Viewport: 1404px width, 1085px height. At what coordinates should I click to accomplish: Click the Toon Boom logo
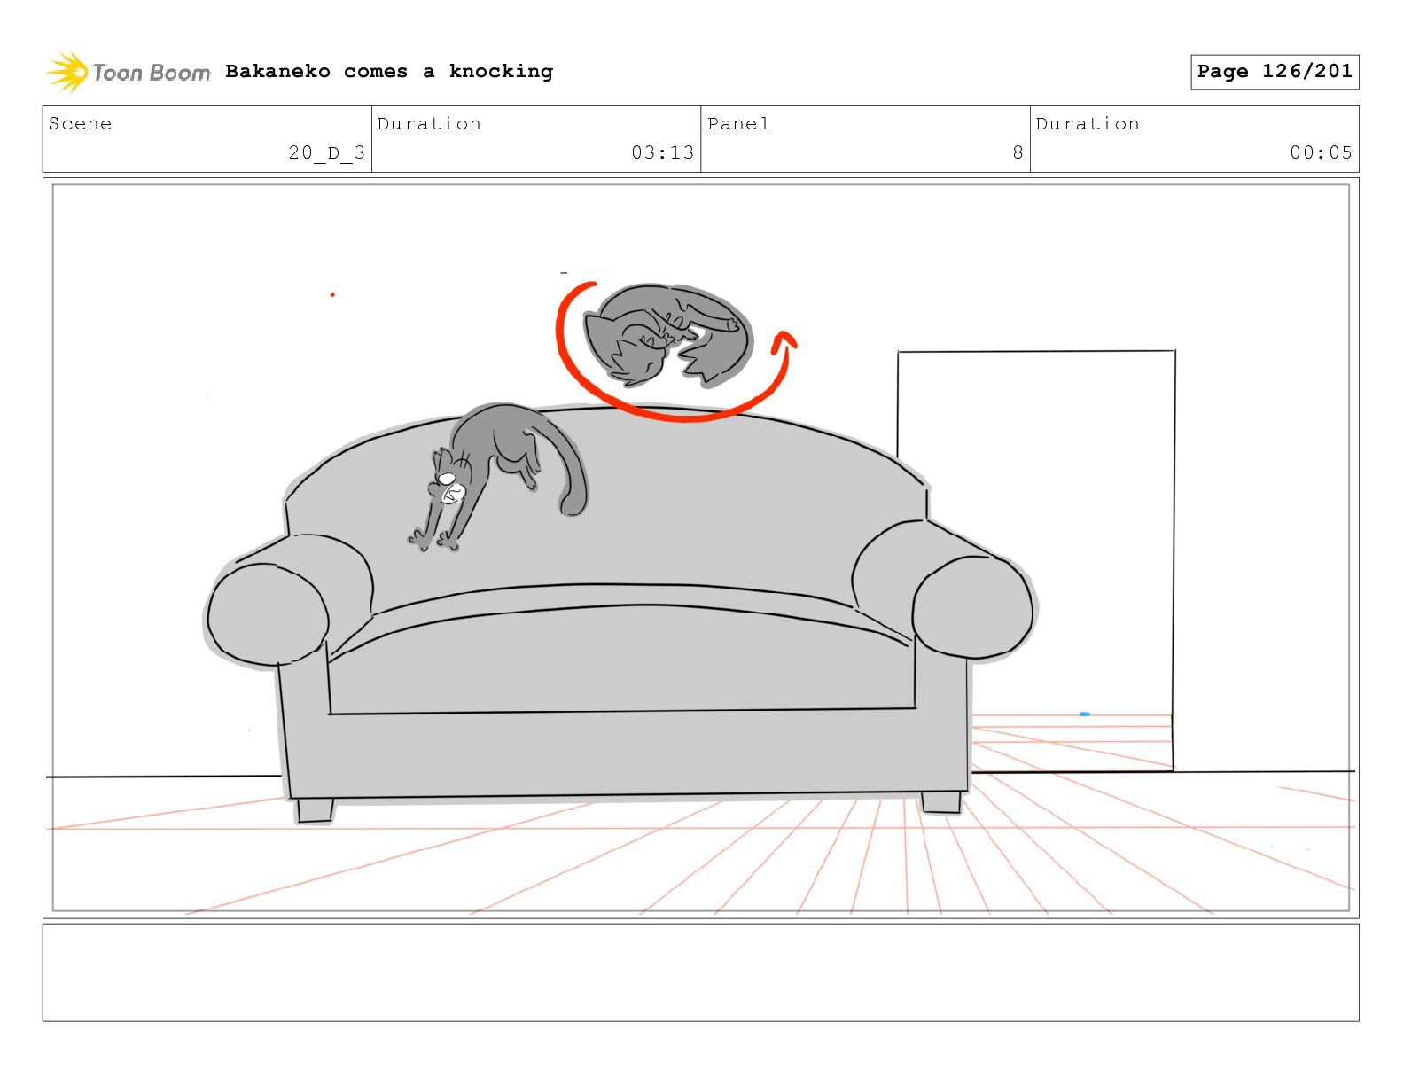[129, 72]
